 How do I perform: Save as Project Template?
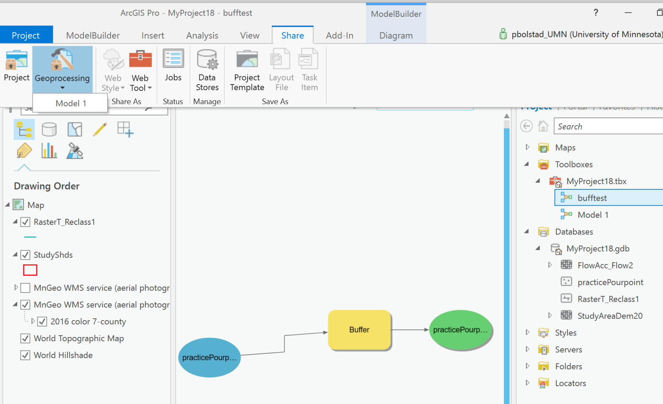click(247, 70)
